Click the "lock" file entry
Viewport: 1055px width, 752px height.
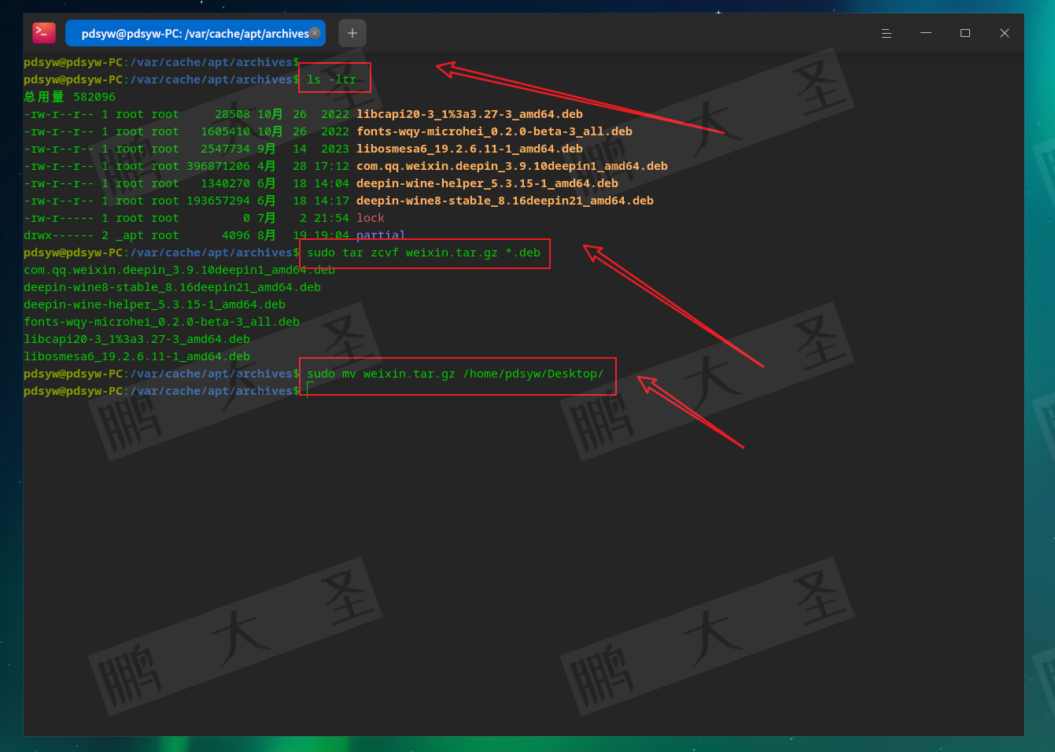(x=370, y=218)
